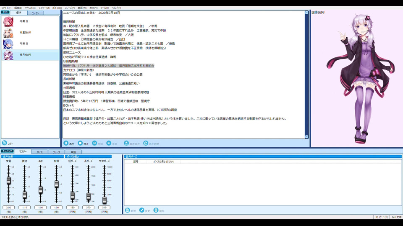Viewport: 403px width, 226px height.
Task: Open the ヘルプ(H) menu
Action: click(116, 8)
